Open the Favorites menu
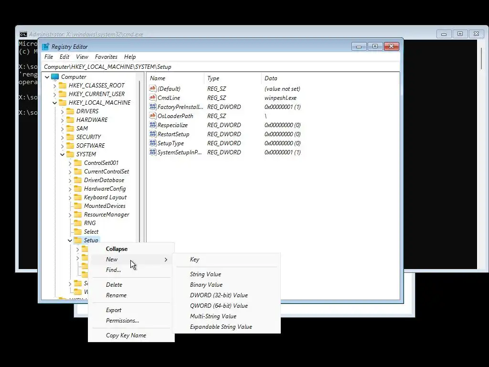Viewport: 489px width, 367px height. (x=106, y=57)
